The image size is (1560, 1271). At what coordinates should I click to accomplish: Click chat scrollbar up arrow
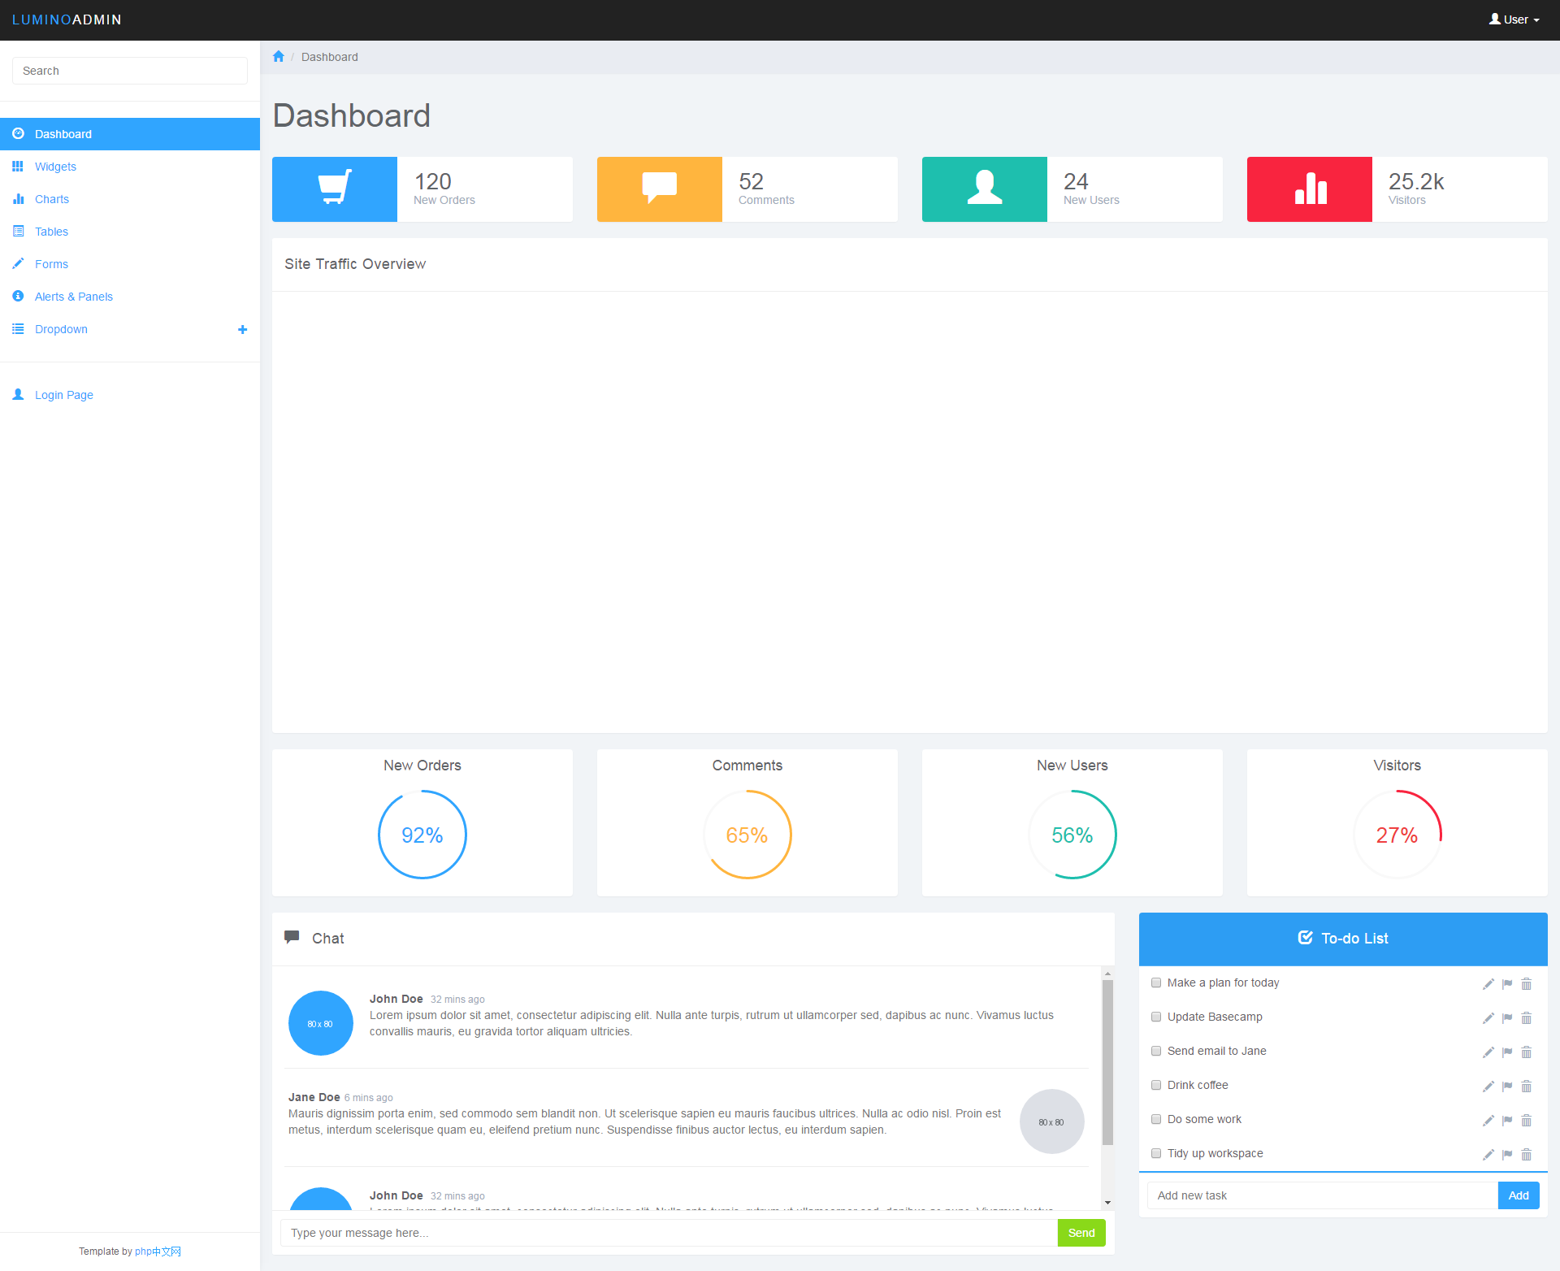1107,974
